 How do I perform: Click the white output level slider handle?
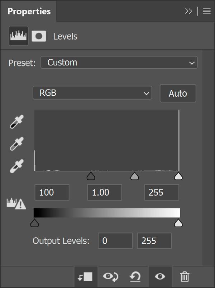pos(178,223)
